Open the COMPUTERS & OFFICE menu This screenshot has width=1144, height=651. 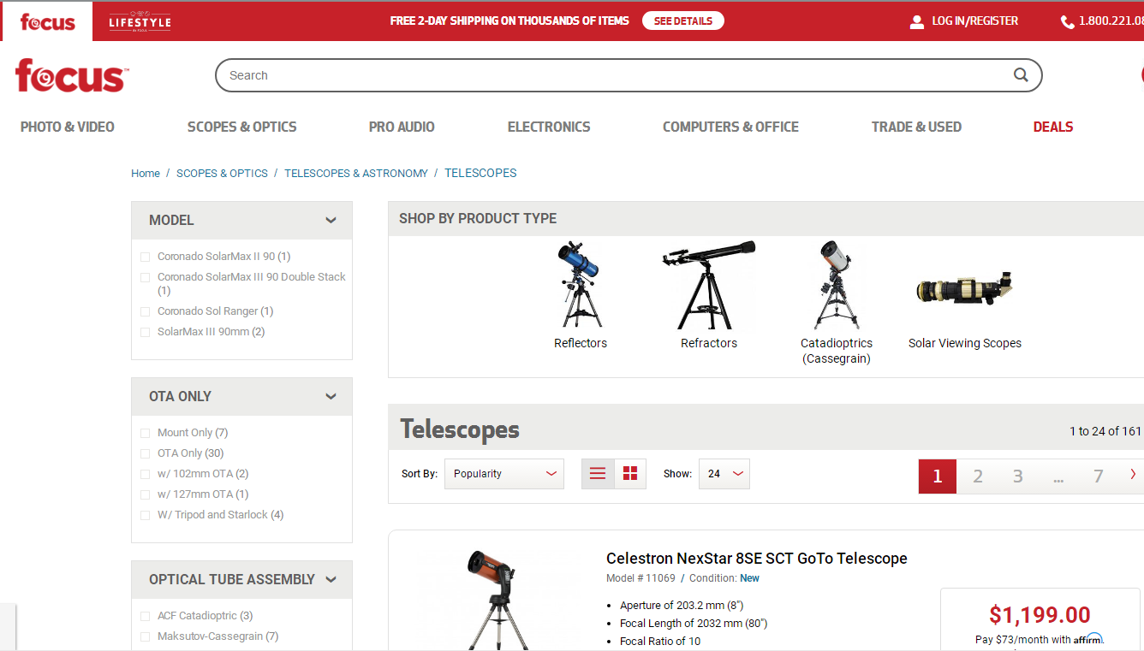coord(730,127)
